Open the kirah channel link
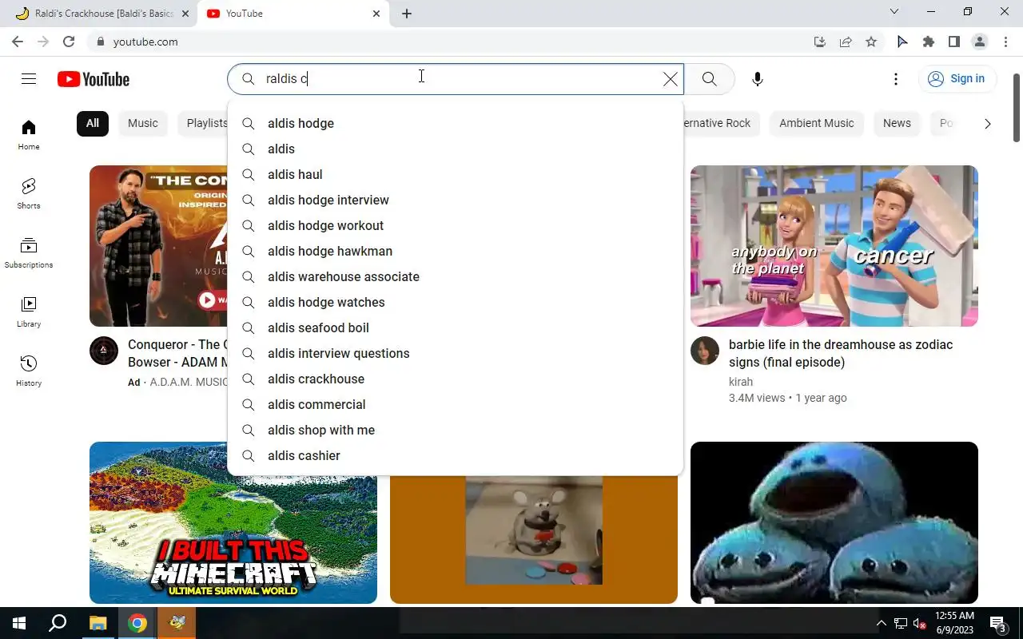 [741, 382]
